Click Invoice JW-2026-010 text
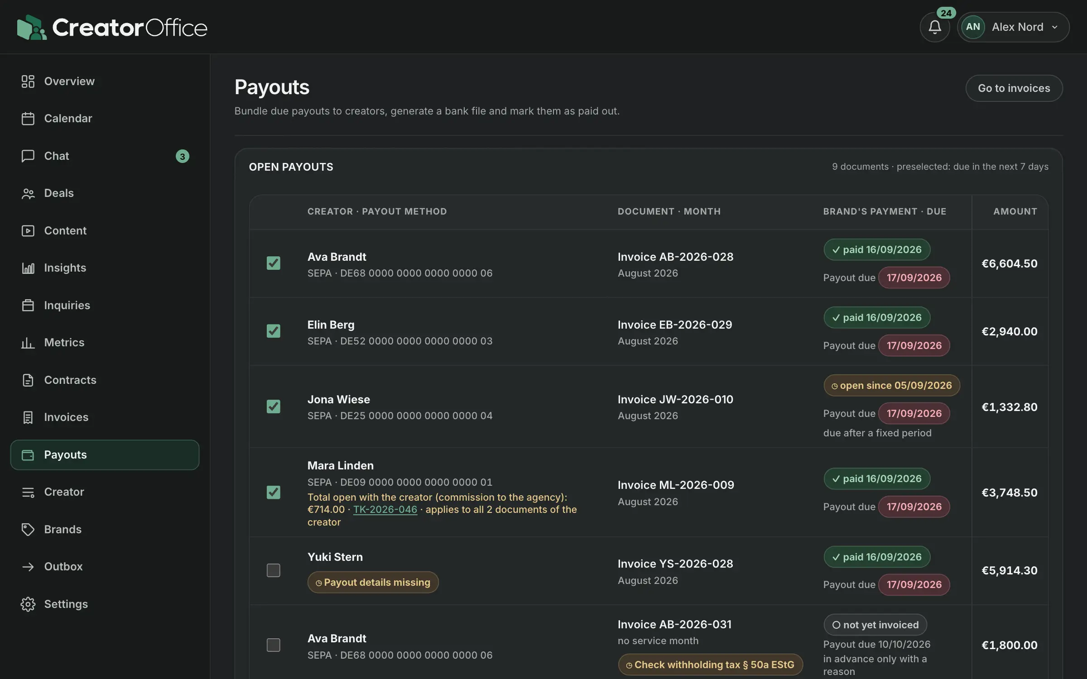The width and height of the screenshot is (1087, 679). [675, 399]
